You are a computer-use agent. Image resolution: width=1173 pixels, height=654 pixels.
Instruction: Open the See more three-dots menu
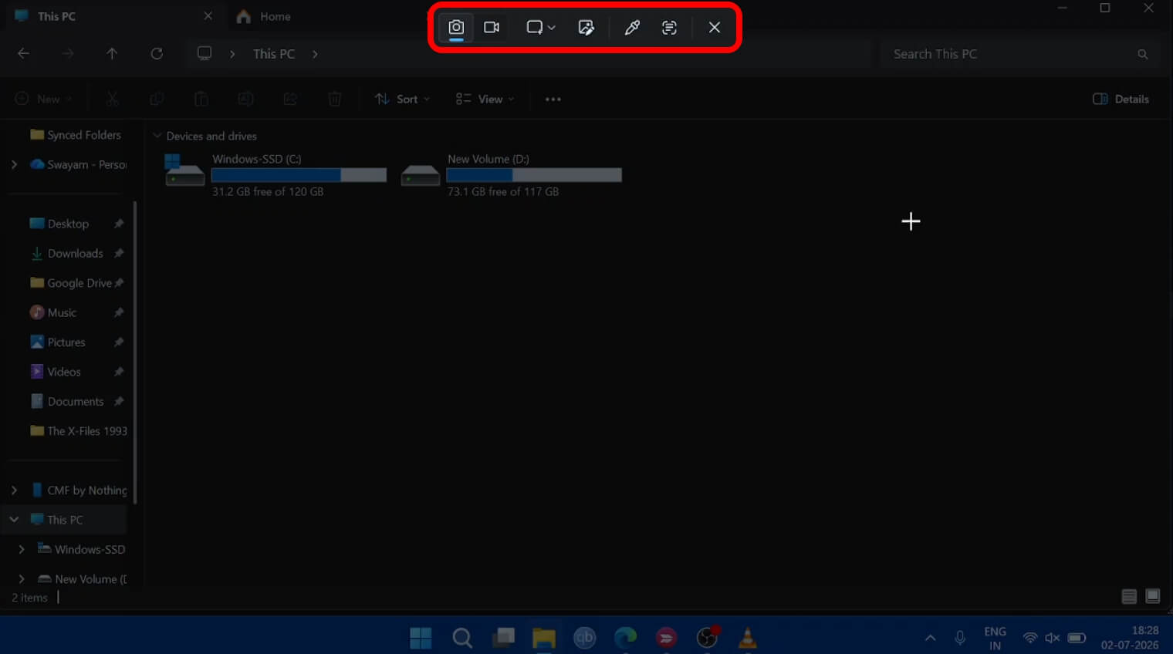click(553, 99)
